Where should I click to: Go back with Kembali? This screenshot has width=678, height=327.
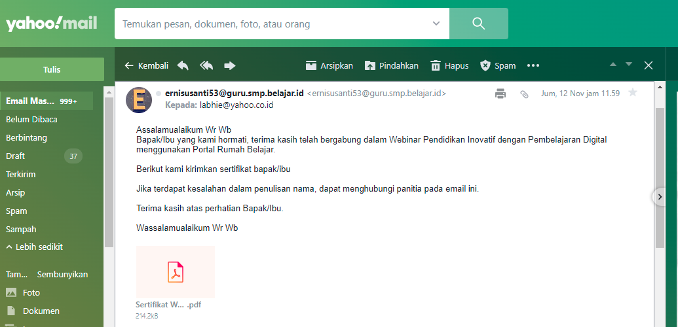pyautogui.click(x=146, y=65)
